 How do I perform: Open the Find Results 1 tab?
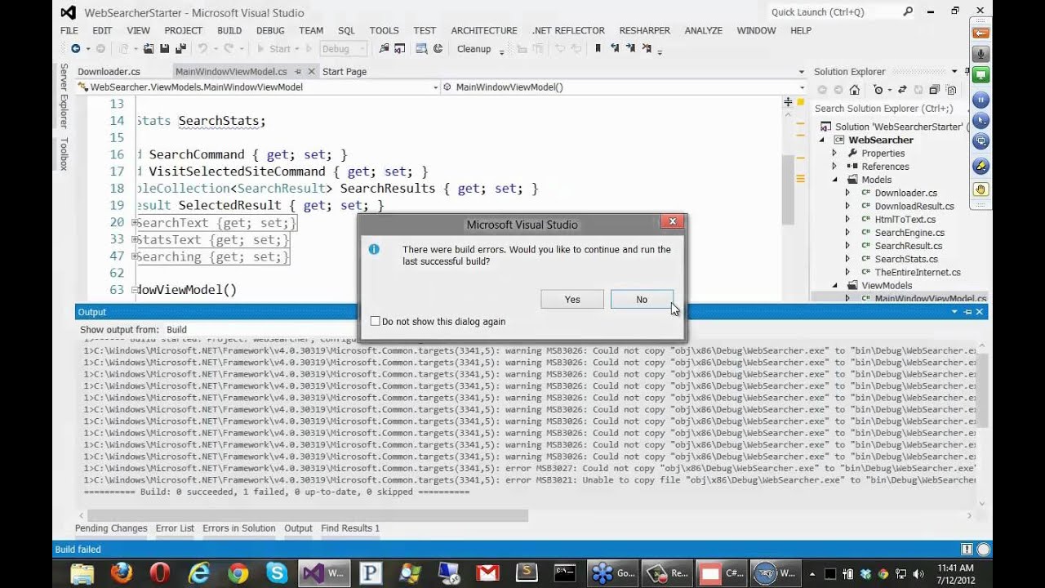click(350, 528)
